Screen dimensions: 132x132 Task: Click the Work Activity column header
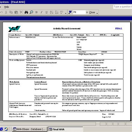point(14,82)
